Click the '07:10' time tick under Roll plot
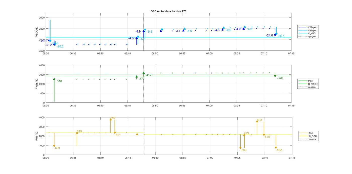Viewport: 352px width, 174px height. (265, 158)
